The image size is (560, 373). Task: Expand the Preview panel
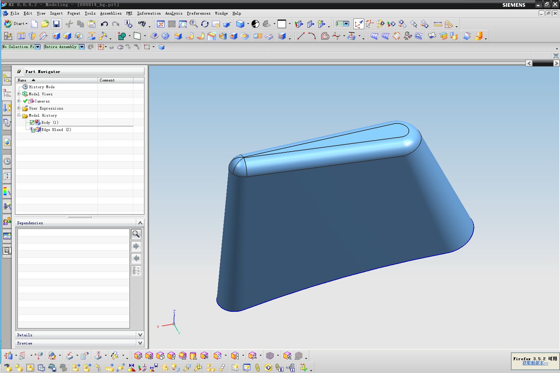click(x=140, y=343)
